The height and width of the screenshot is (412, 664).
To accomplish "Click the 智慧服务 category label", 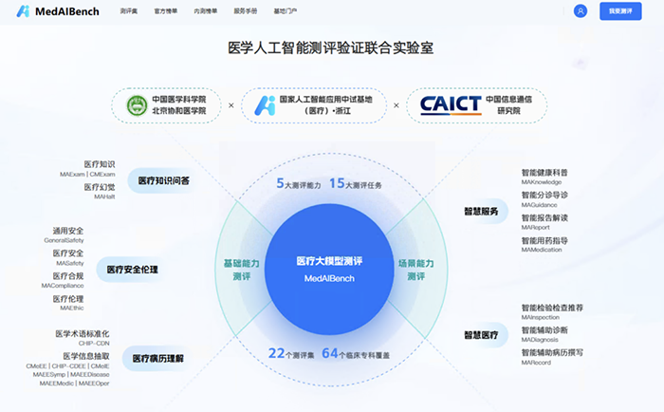I will click(481, 211).
